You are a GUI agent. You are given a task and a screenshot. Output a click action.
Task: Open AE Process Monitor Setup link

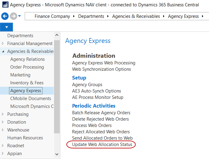97,97
